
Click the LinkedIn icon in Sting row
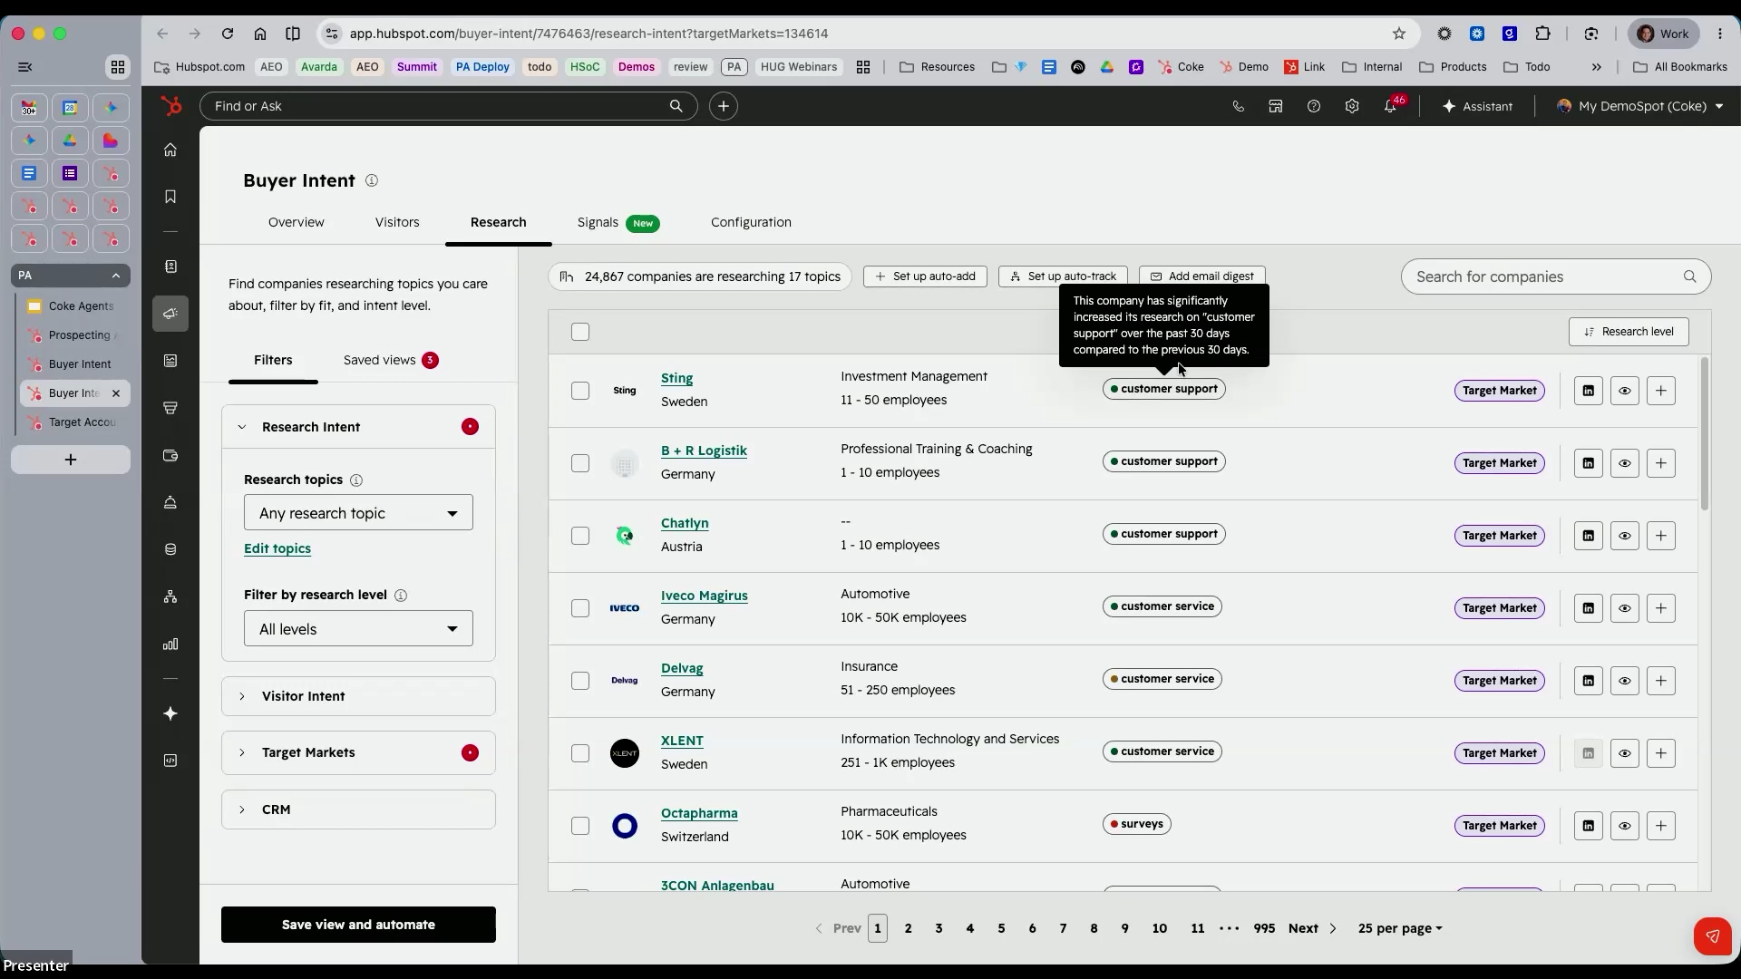coord(1588,391)
